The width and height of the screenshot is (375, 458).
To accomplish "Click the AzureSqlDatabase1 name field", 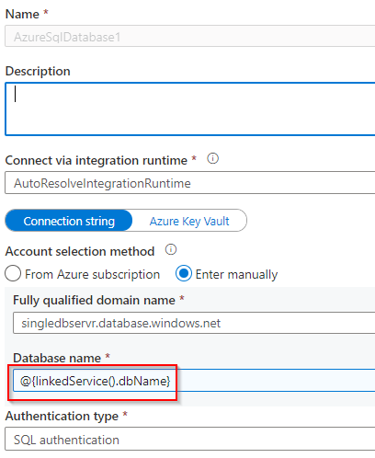I will point(190,37).
